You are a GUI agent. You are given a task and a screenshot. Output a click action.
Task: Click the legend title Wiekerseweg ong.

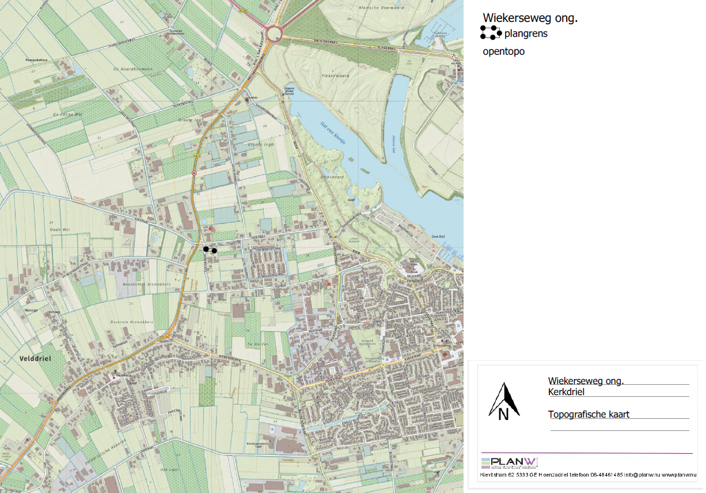tap(530, 18)
